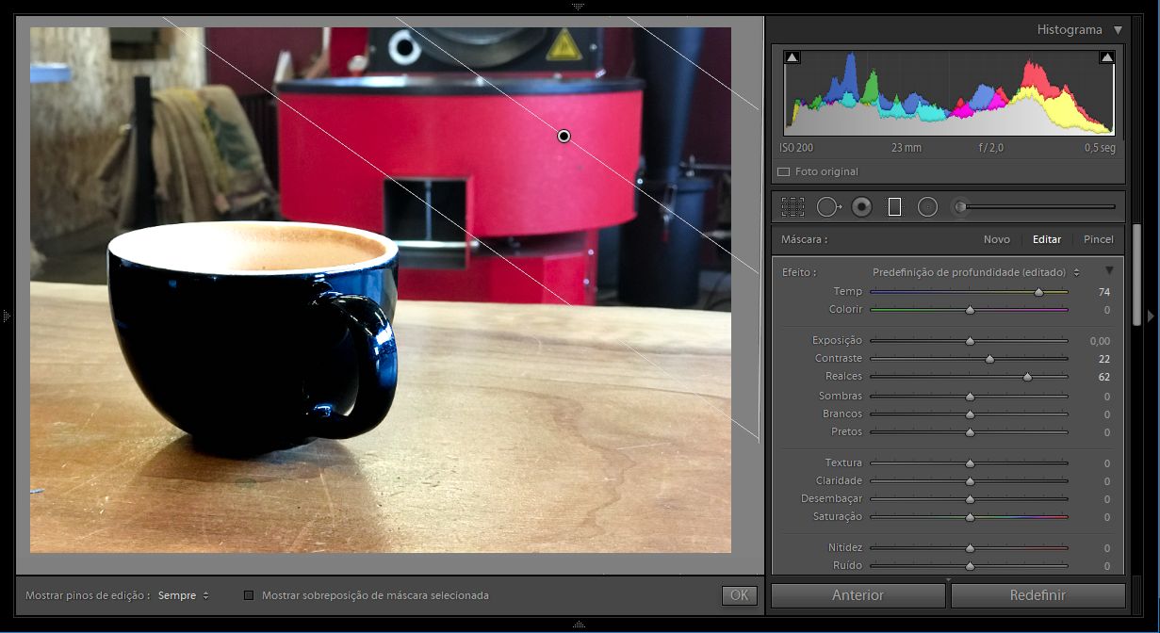
Task: Click the Exposição slider handle
Action: [970, 341]
